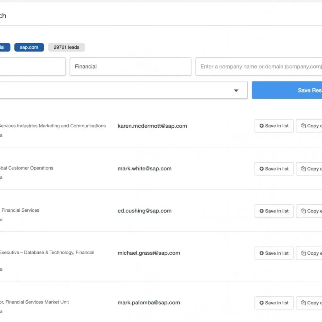Click the Services Industries Marketing and Communications title

click(53, 126)
